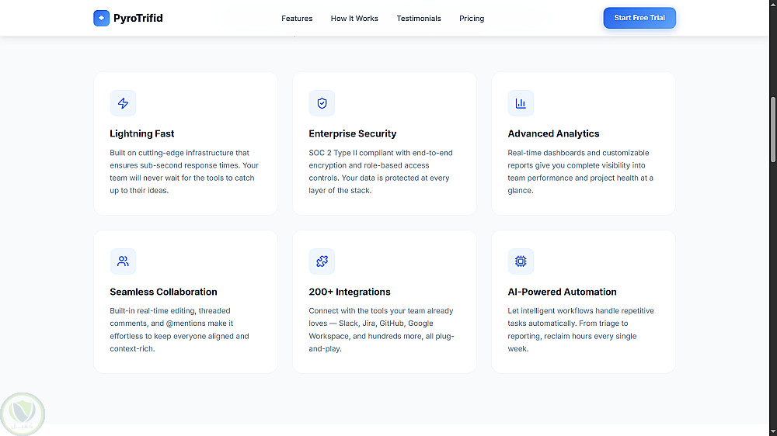
Task: Select the Lightning Fast card heading
Action: (x=142, y=133)
